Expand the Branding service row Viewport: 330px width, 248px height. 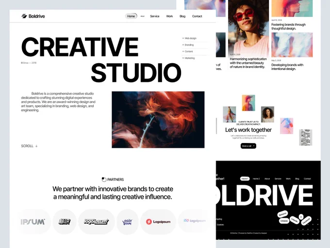point(195,45)
